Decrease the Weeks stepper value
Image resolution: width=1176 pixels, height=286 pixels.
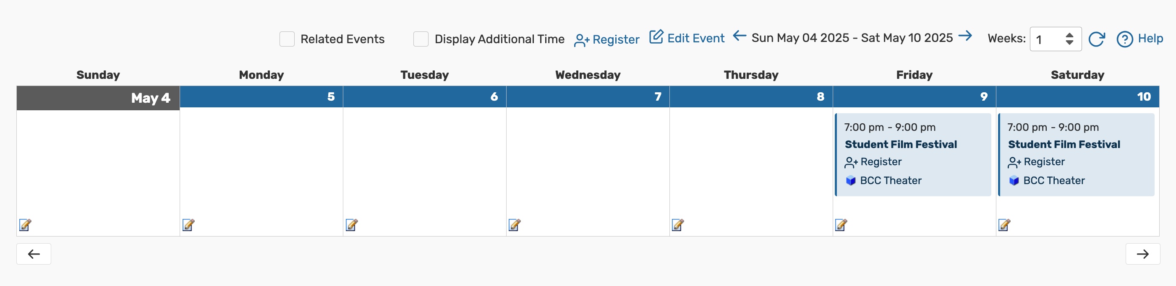1070,43
